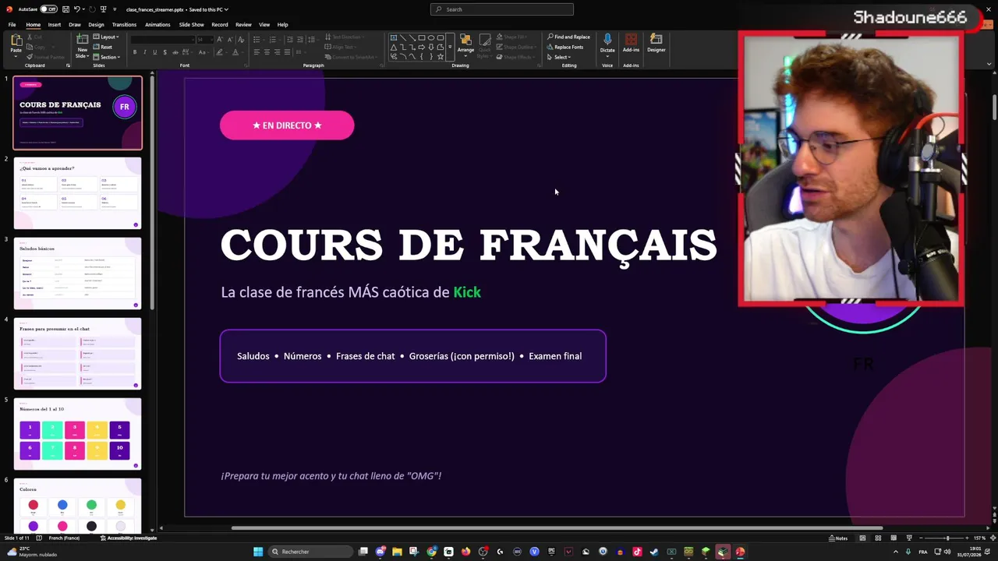Image resolution: width=998 pixels, height=561 pixels.
Task: Click Find and Replace
Action: click(568, 37)
